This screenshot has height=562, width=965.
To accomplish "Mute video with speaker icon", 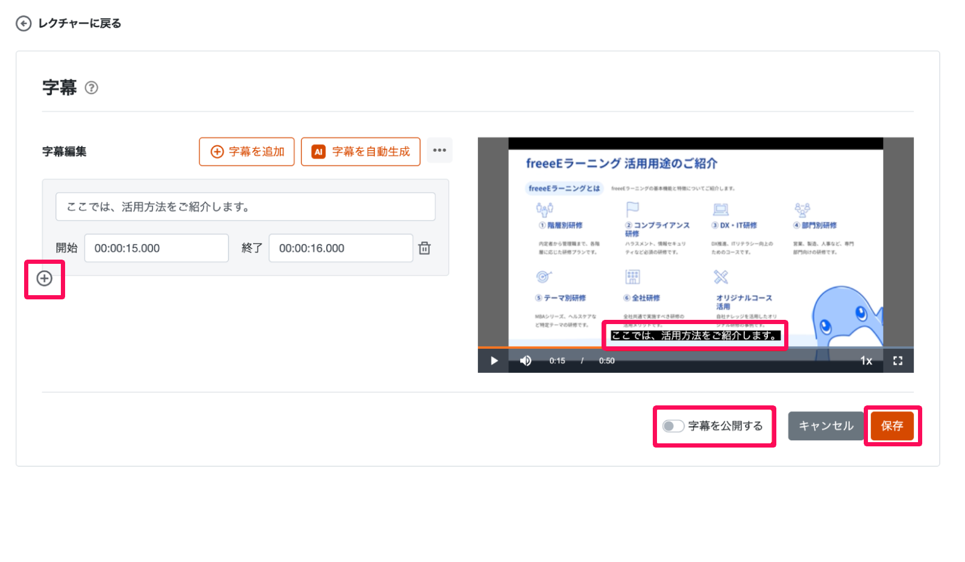I will [526, 361].
